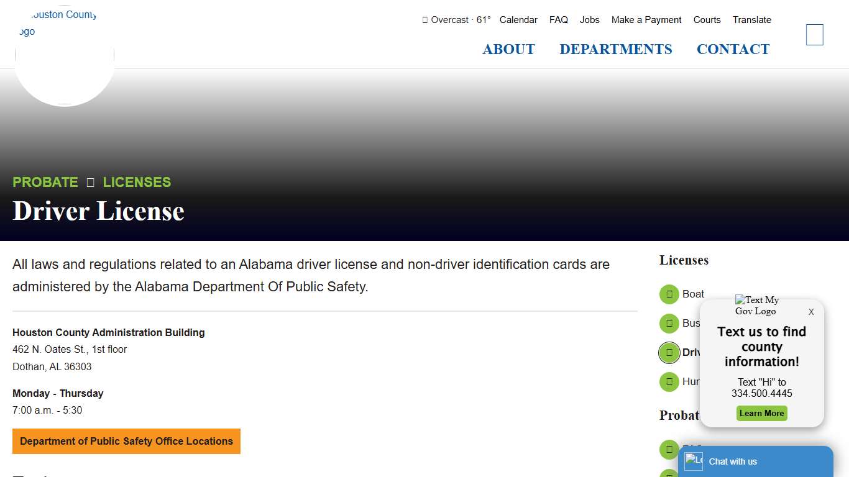Click the green icon beside the Bus... license link
The height and width of the screenshot is (477, 849).
(669, 324)
